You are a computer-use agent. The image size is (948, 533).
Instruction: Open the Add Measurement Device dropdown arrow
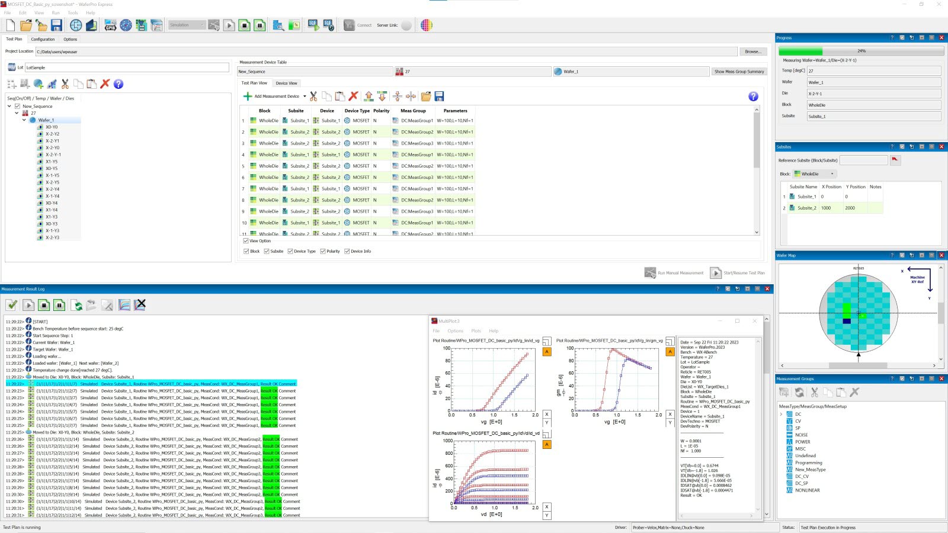point(305,96)
